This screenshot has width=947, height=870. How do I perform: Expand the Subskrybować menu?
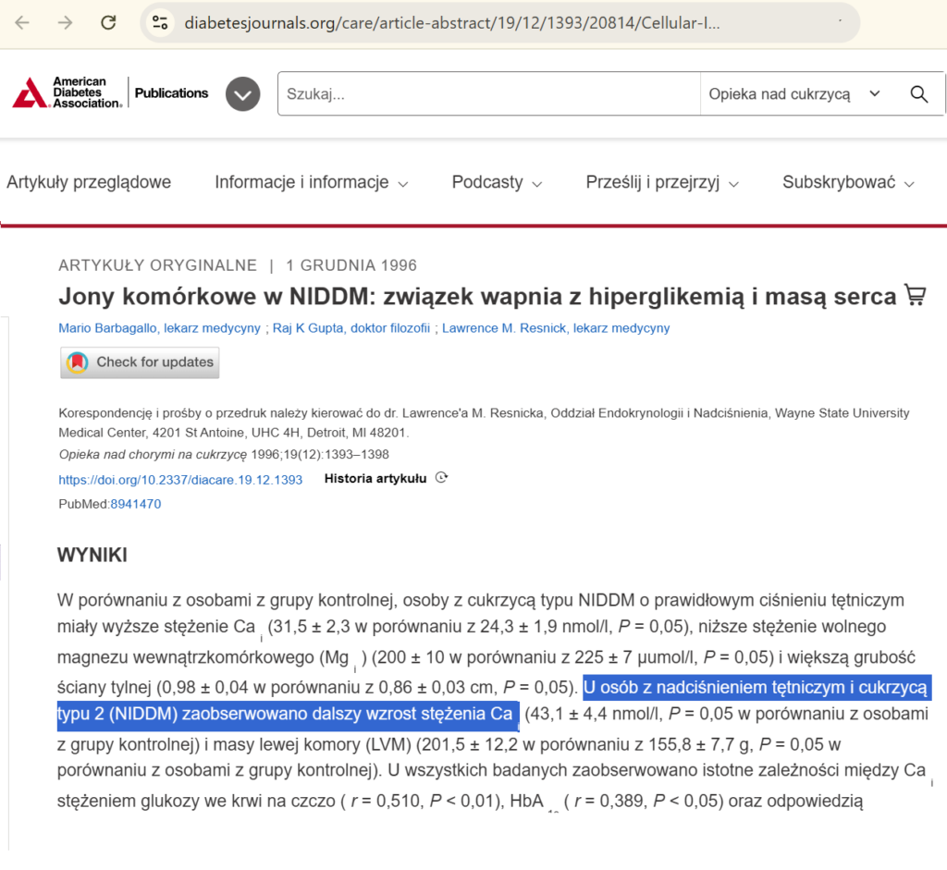point(848,183)
